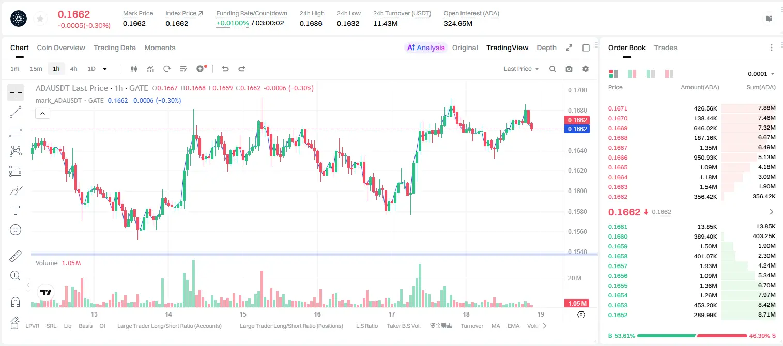
Task: Switch chart to Depth view
Action: [546, 48]
